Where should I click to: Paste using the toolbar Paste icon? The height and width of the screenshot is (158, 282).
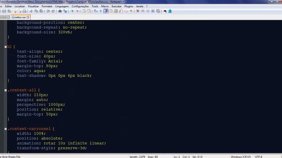(x=41, y=11)
